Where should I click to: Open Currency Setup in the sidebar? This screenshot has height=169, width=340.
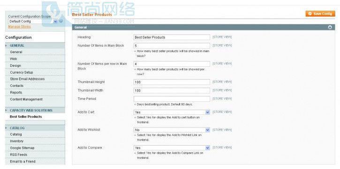click(22, 72)
